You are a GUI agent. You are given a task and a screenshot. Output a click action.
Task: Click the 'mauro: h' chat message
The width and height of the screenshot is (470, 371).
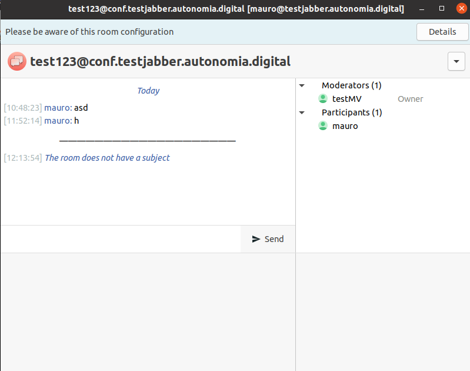(x=61, y=121)
